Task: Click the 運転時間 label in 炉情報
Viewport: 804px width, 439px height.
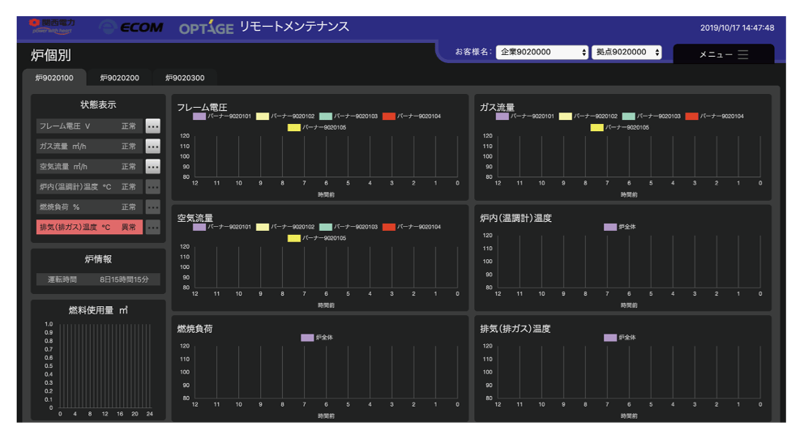Action: pos(62,279)
